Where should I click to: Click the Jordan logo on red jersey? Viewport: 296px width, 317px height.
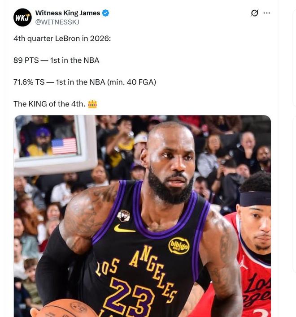(243, 262)
